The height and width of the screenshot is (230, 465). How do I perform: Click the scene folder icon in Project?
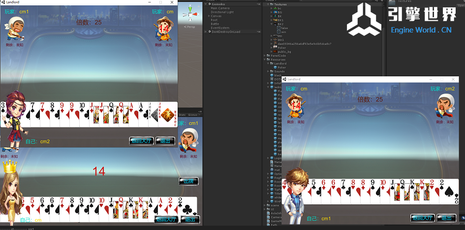tap(269, 205)
